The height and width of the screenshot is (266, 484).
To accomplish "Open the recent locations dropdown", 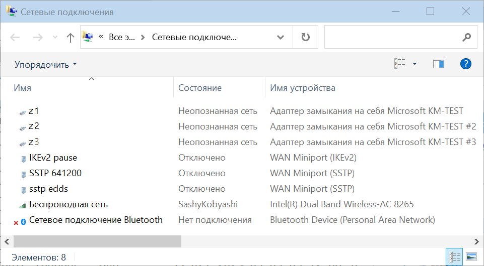I will tap(55, 38).
